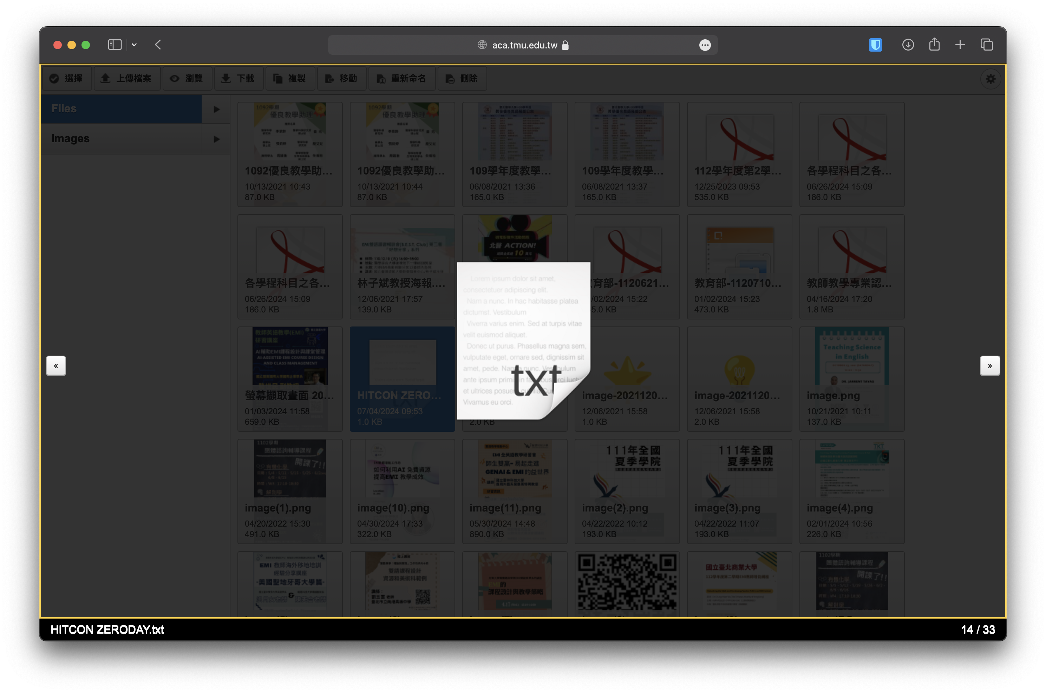The image size is (1046, 693).
Task: Select the 北醫 ACTION poster thumbnail
Action: [x=515, y=239]
